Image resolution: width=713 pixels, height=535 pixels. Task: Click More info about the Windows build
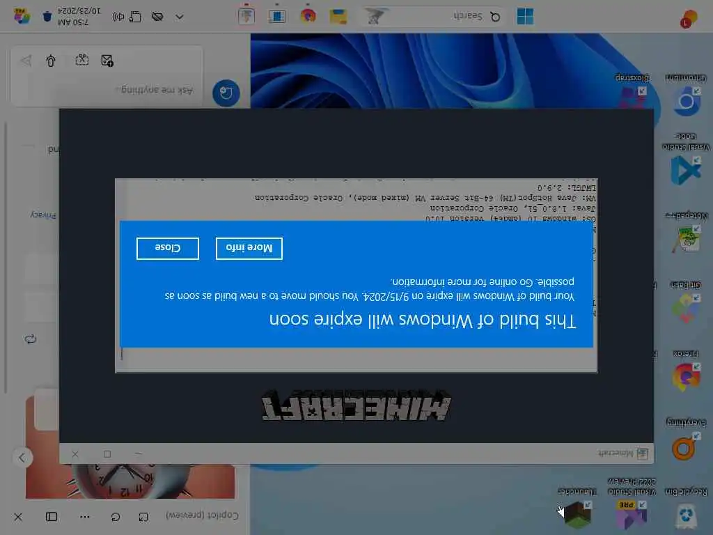click(x=249, y=249)
